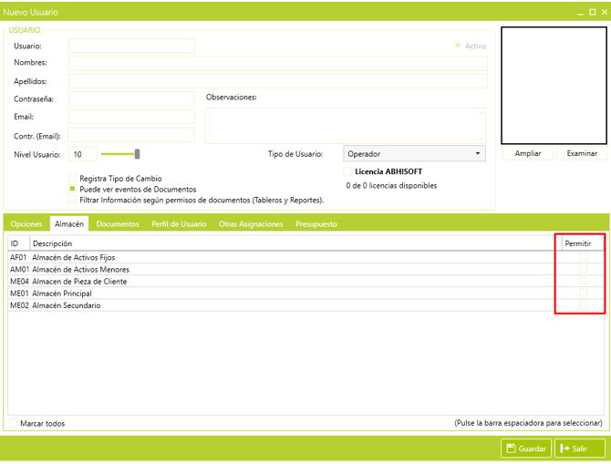Switch to the Documentos tab
The image size is (611, 464).
[x=118, y=223]
